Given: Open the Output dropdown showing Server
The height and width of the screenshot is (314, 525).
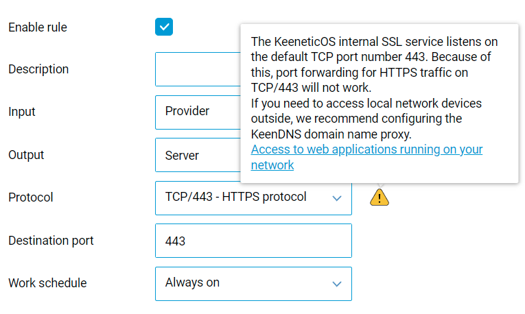Looking at the screenshot, I should (x=197, y=155).
